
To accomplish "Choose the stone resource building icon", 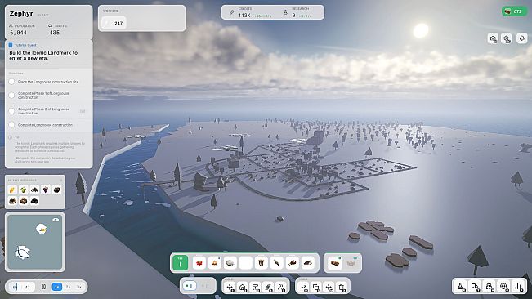I will pyautogui.click(x=230, y=263).
